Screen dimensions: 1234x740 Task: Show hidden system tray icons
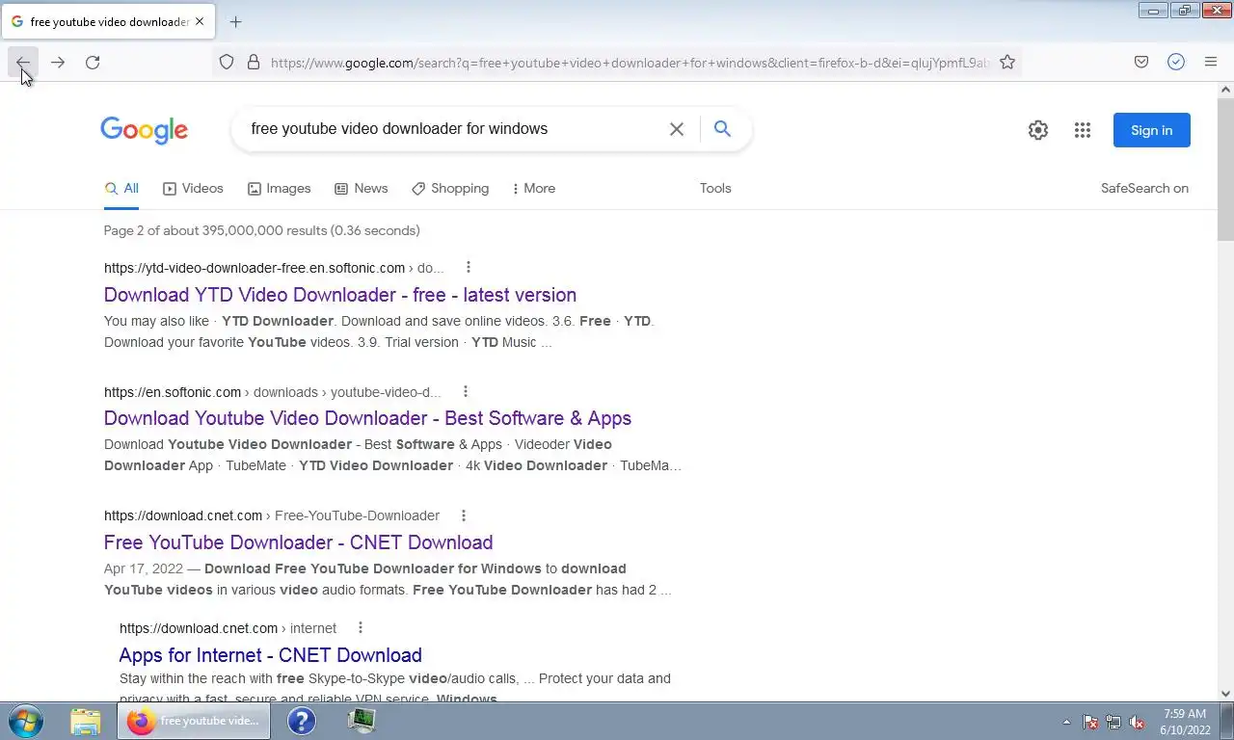pyautogui.click(x=1066, y=722)
